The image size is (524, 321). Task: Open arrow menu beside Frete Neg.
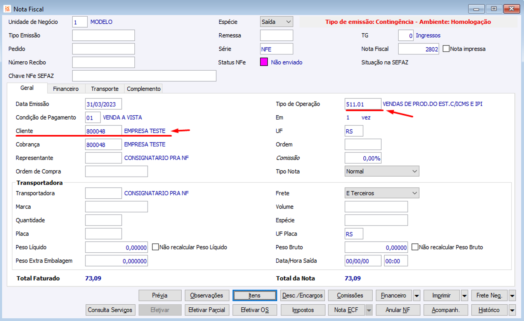512,296
